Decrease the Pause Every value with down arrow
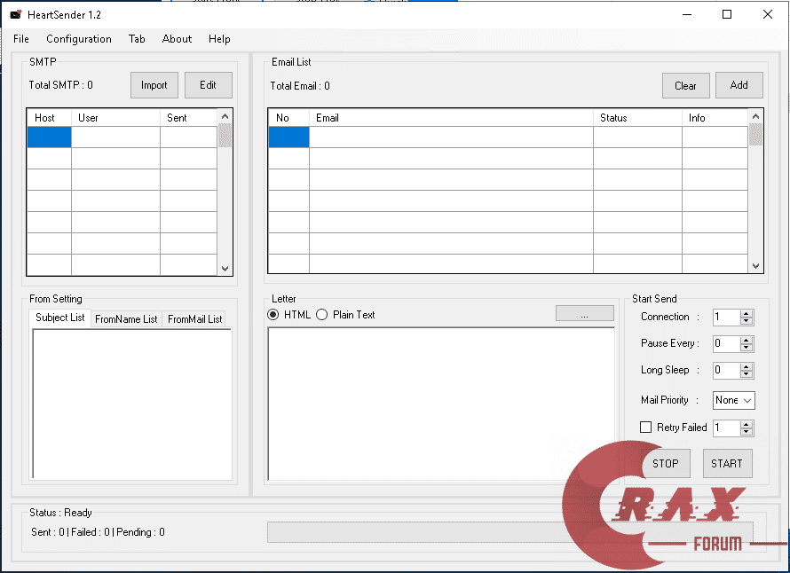Image resolution: width=790 pixels, height=573 pixels. coord(747,348)
